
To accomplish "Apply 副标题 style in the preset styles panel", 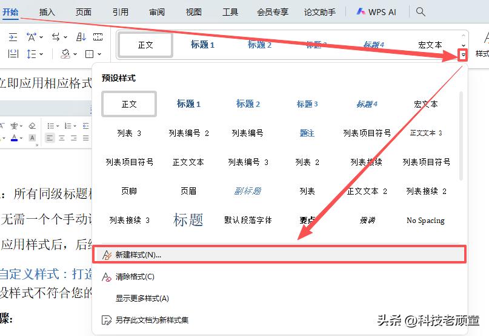I will (248, 191).
